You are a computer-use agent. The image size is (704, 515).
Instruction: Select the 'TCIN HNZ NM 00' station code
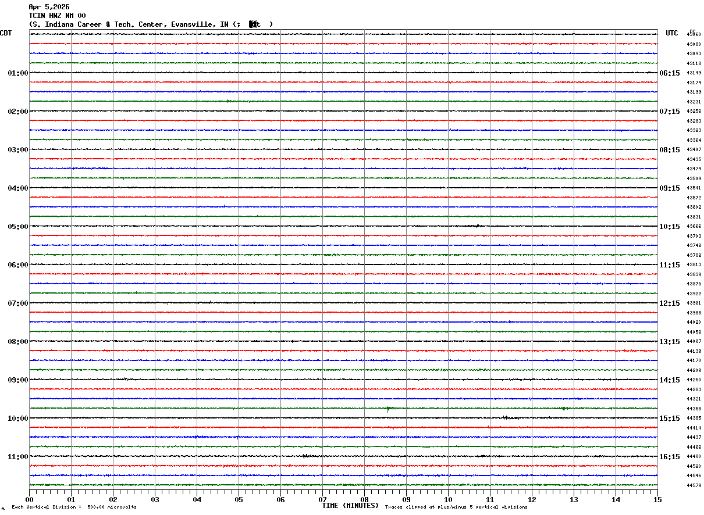57,16
